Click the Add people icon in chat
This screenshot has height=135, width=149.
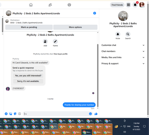[x=45, y=41]
